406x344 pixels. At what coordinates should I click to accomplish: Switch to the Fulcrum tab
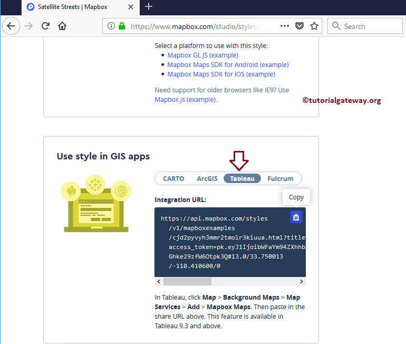(x=281, y=179)
